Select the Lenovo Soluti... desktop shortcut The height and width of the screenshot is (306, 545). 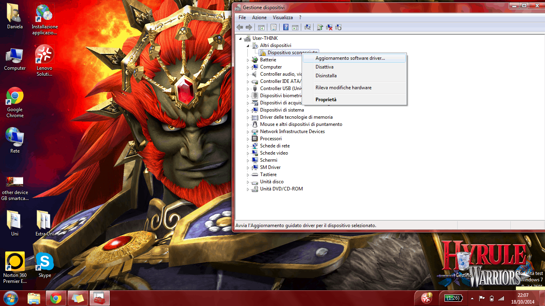point(45,61)
